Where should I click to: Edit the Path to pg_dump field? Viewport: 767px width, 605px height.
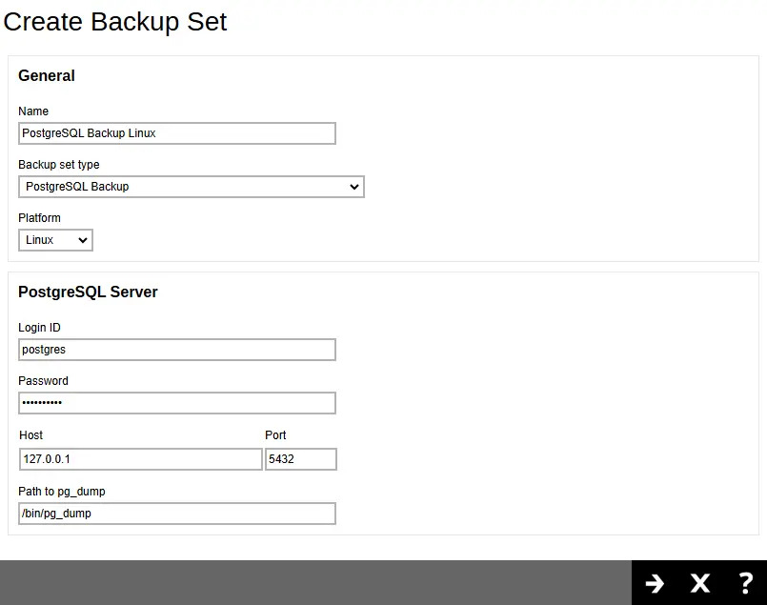(x=177, y=514)
